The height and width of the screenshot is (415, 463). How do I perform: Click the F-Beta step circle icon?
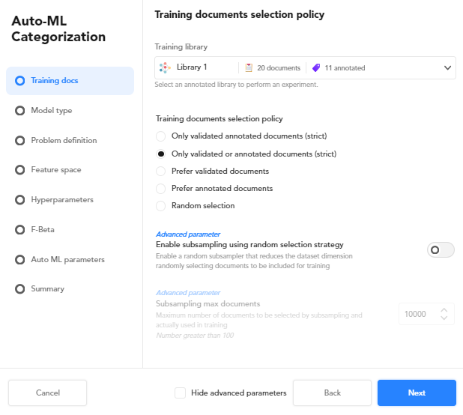(19, 229)
